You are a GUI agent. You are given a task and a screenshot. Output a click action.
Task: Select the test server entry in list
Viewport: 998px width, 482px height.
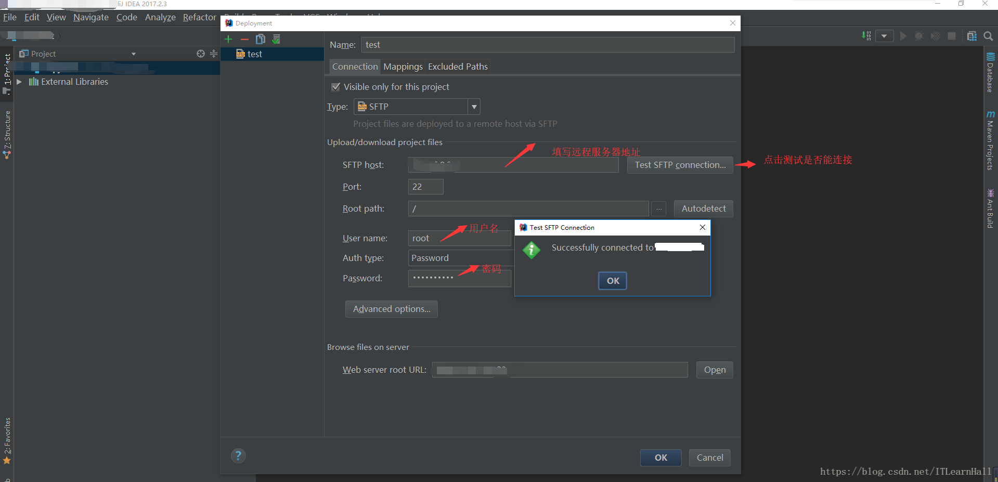(x=272, y=54)
